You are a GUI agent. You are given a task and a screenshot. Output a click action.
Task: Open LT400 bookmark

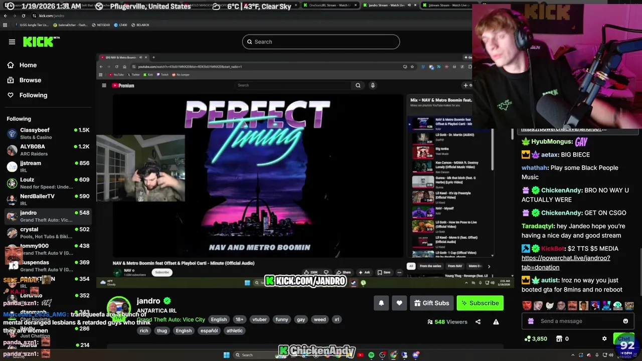pyautogui.click(x=120, y=25)
